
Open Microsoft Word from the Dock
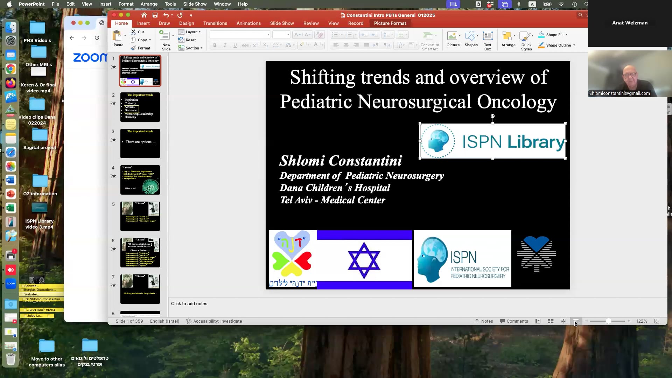coord(11,180)
